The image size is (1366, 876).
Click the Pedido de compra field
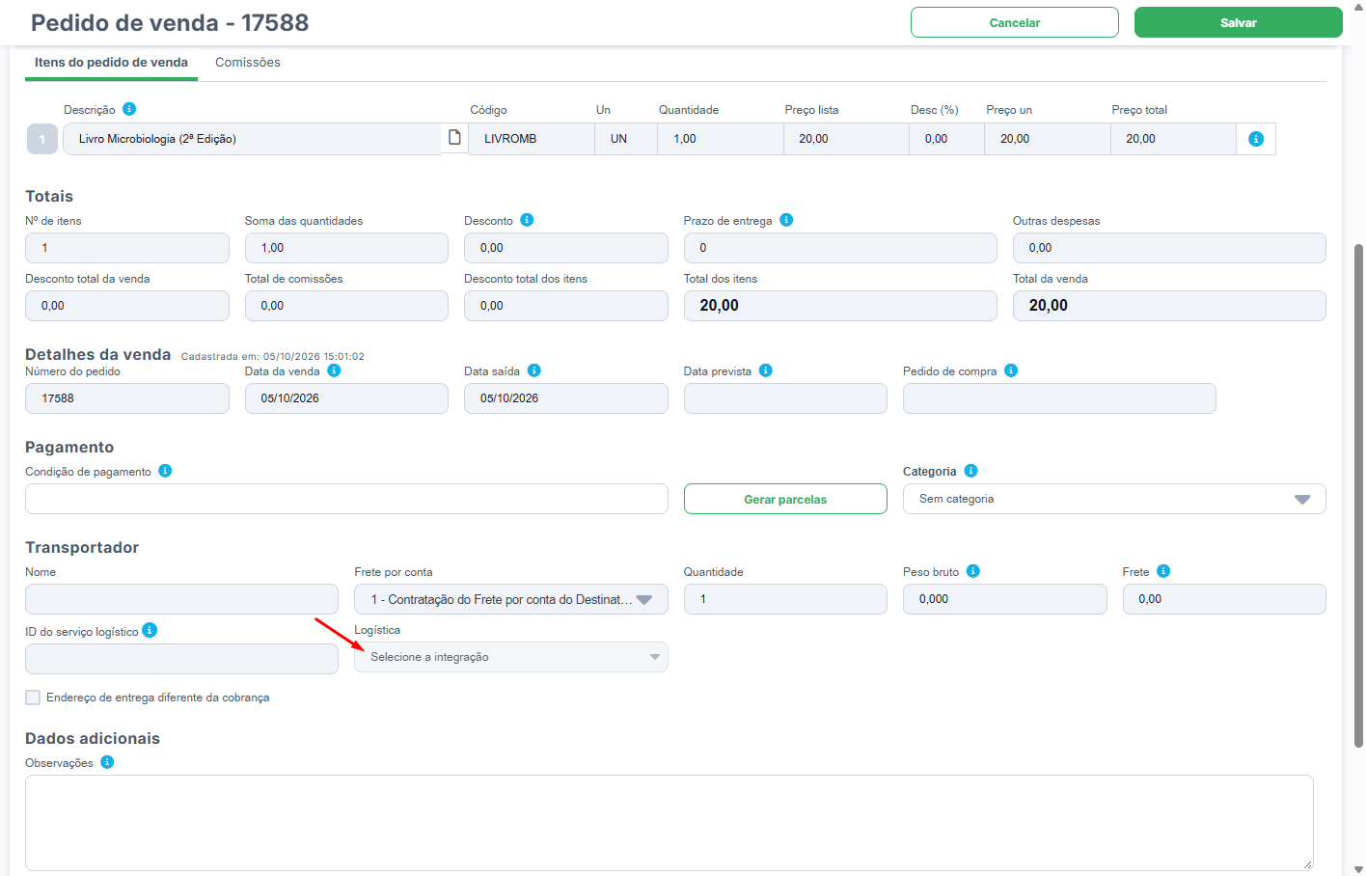[x=1059, y=398]
